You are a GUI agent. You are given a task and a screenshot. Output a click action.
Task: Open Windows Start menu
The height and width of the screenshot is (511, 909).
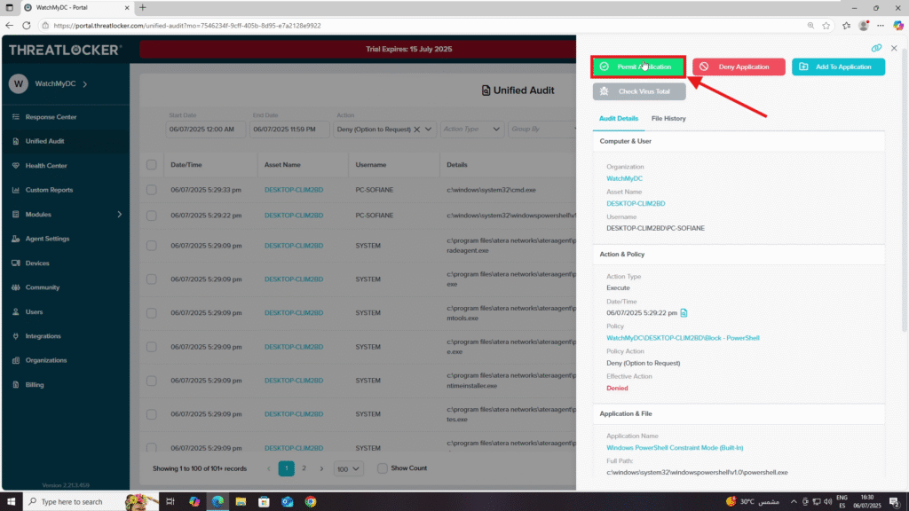[x=11, y=502]
